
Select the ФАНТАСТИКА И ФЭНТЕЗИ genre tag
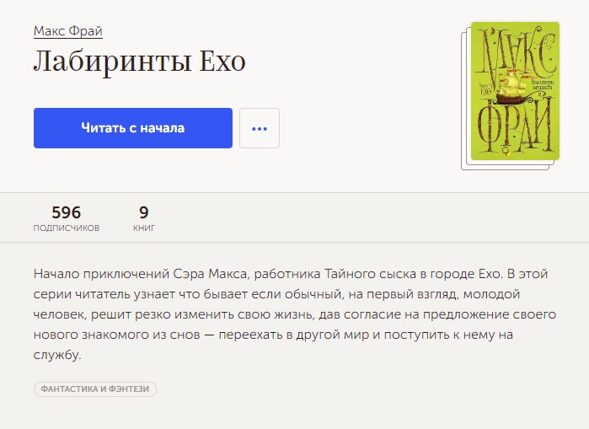(95, 389)
